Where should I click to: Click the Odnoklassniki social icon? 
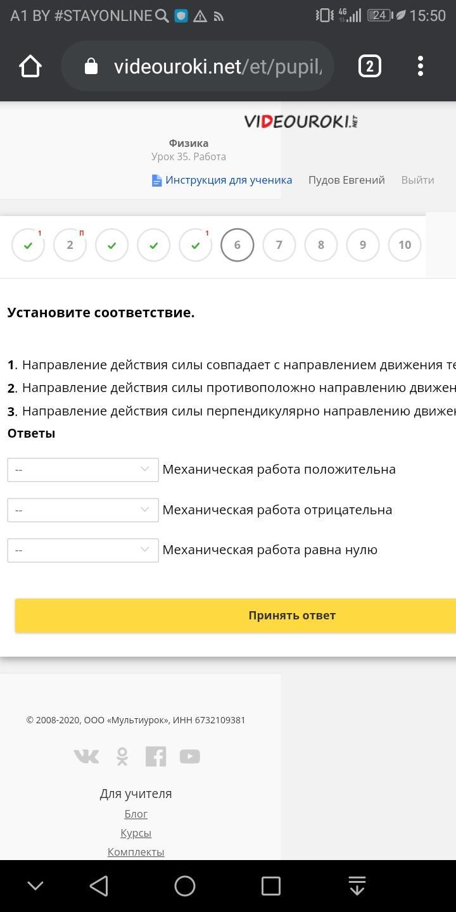[122, 756]
